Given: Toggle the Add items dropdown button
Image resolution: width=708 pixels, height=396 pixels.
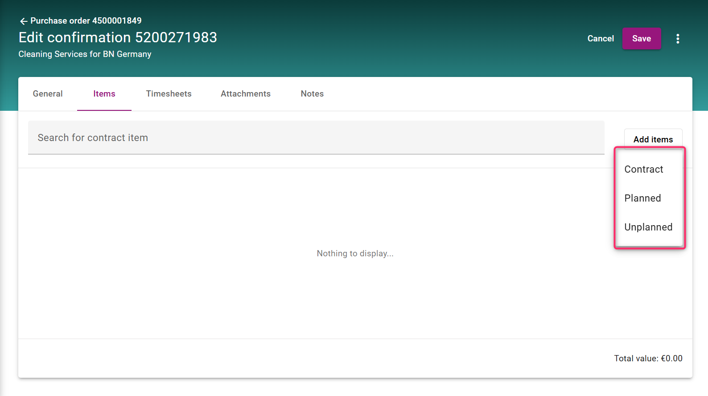Looking at the screenshot, I should (x=653, y=139).
